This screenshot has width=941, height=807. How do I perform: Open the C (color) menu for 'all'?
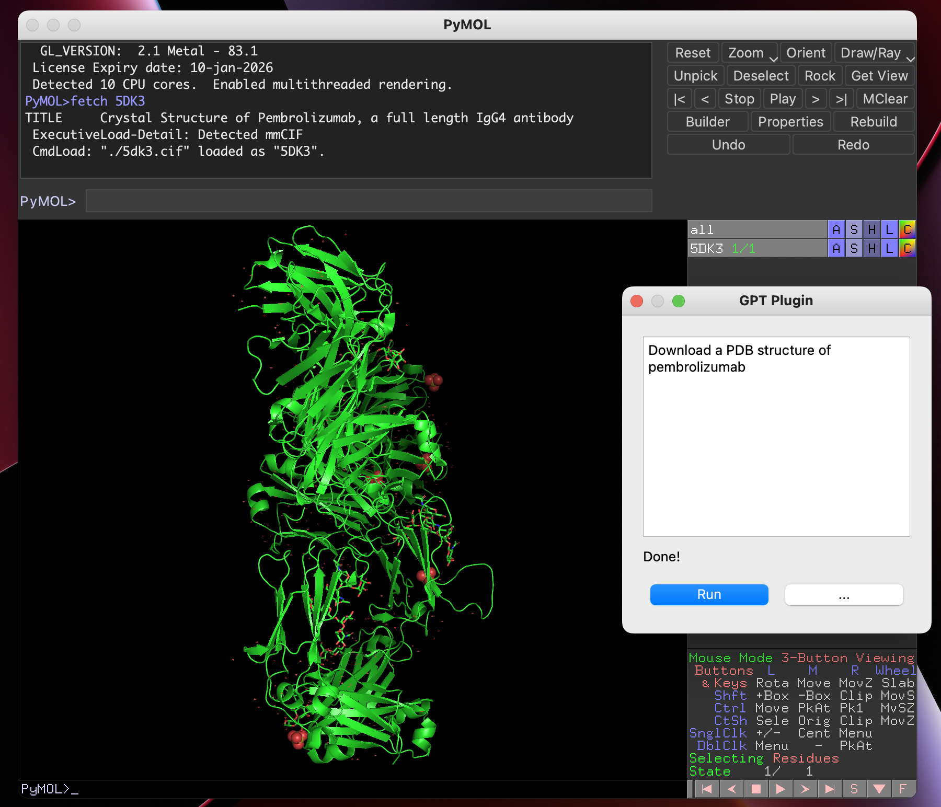coord(907,229)
